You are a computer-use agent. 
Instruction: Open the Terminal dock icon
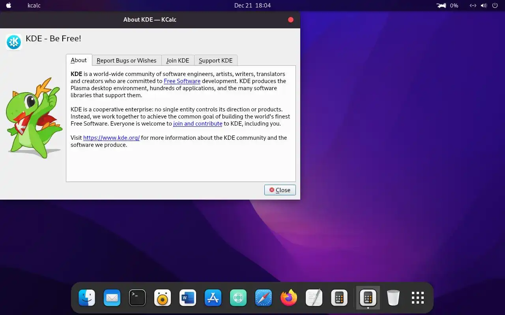click(137, 298)
